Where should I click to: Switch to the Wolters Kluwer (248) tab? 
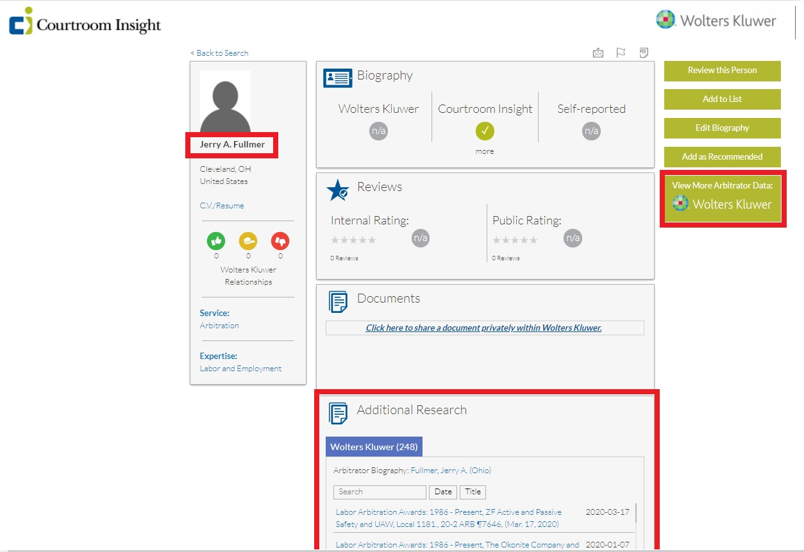tap(374, 446)
